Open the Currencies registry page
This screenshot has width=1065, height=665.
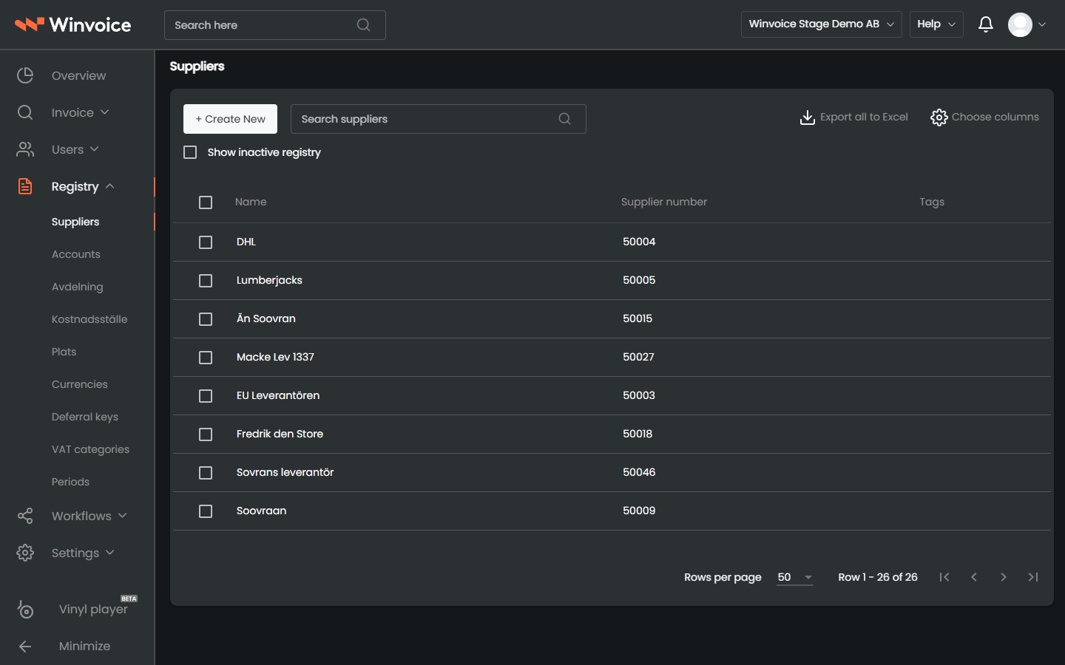pyautogui.click(x=80, y=384)
